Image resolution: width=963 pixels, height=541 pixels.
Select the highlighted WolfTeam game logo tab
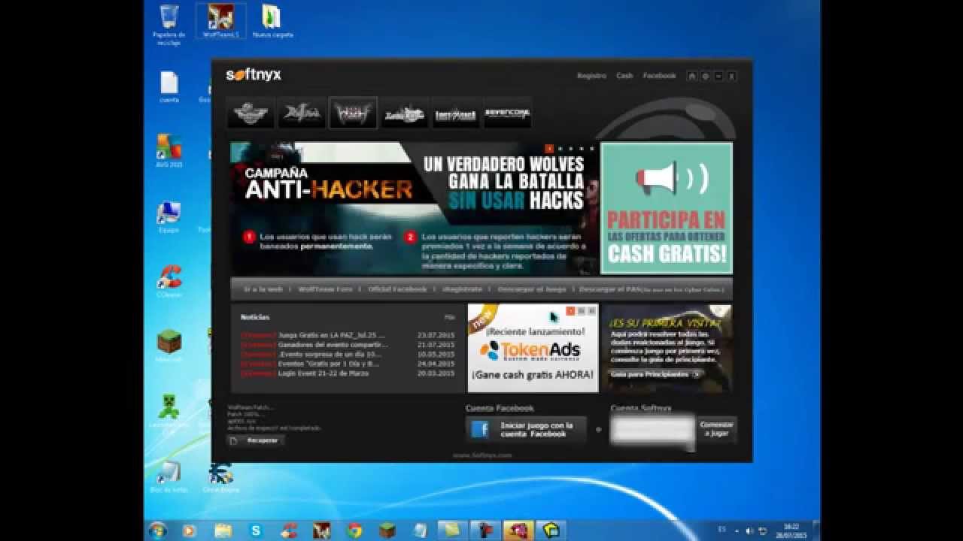(x=353, y=113)
